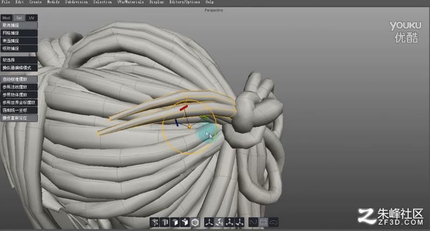Image resolution: width=430 pixels, height=231 pixels.
Task: Select 参照法线摆放 normal-based placement
Action: [19, 87]
